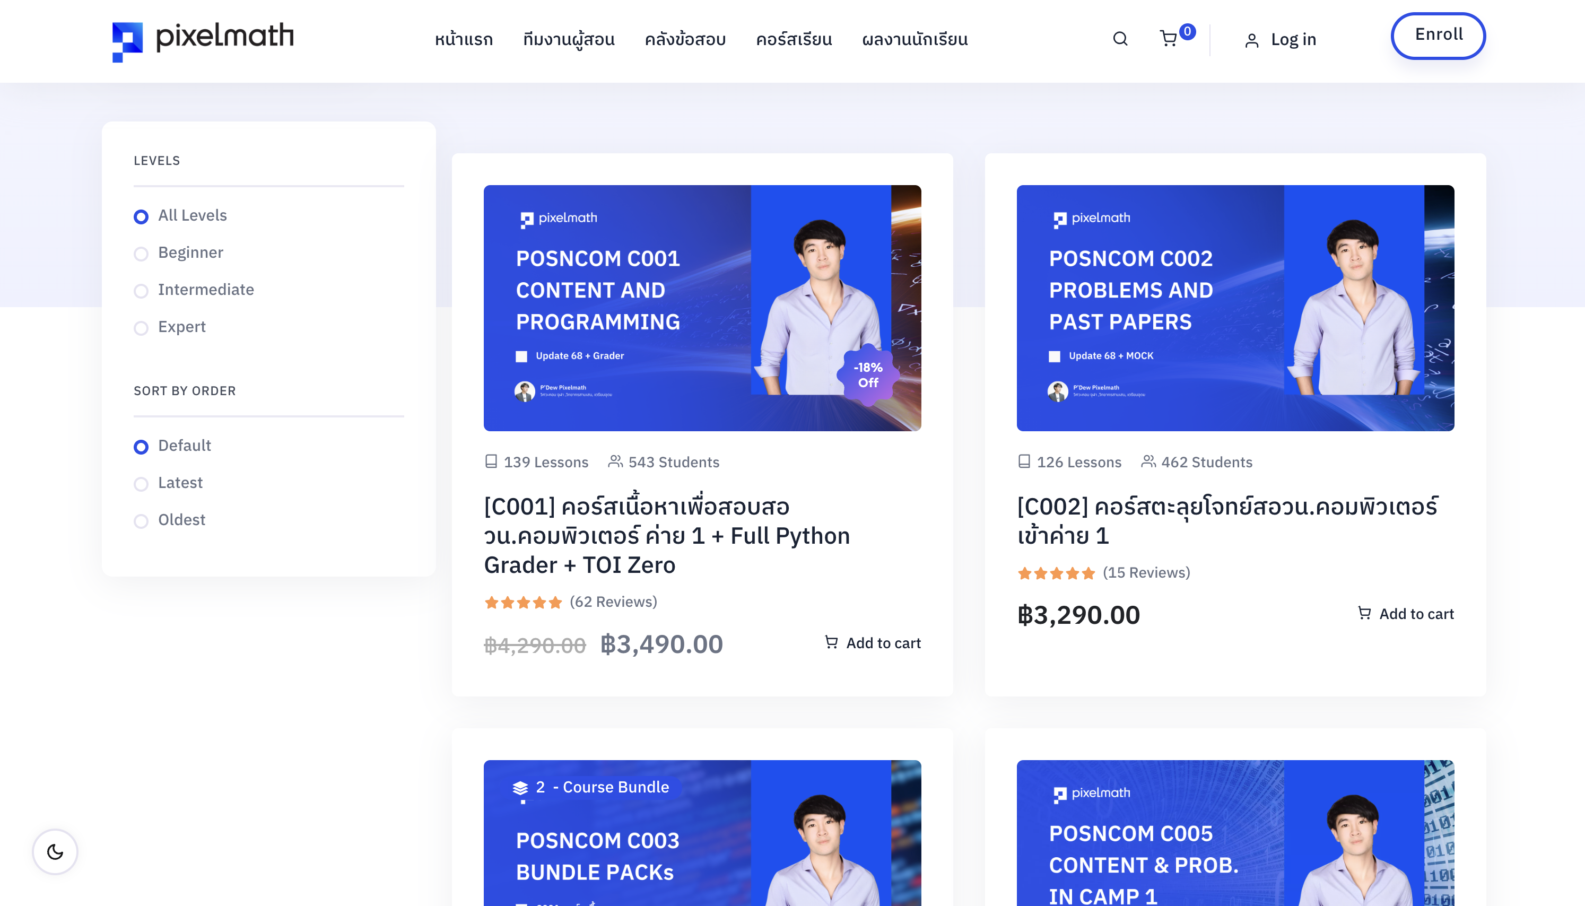Click the (15 Reviews) text
This screenshot has width=1585, height=906.
[x=1146, y=572]
